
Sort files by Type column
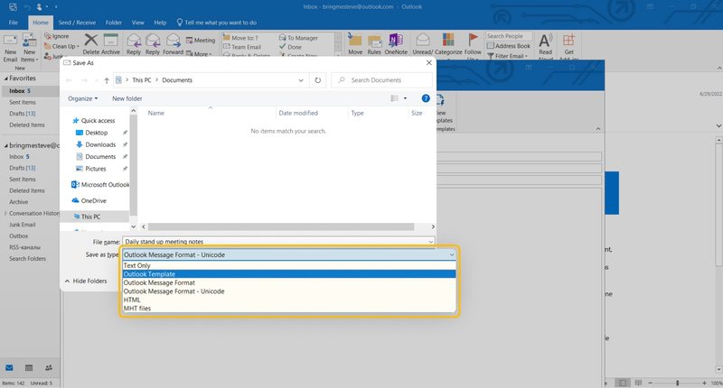(x=357, y=113)
